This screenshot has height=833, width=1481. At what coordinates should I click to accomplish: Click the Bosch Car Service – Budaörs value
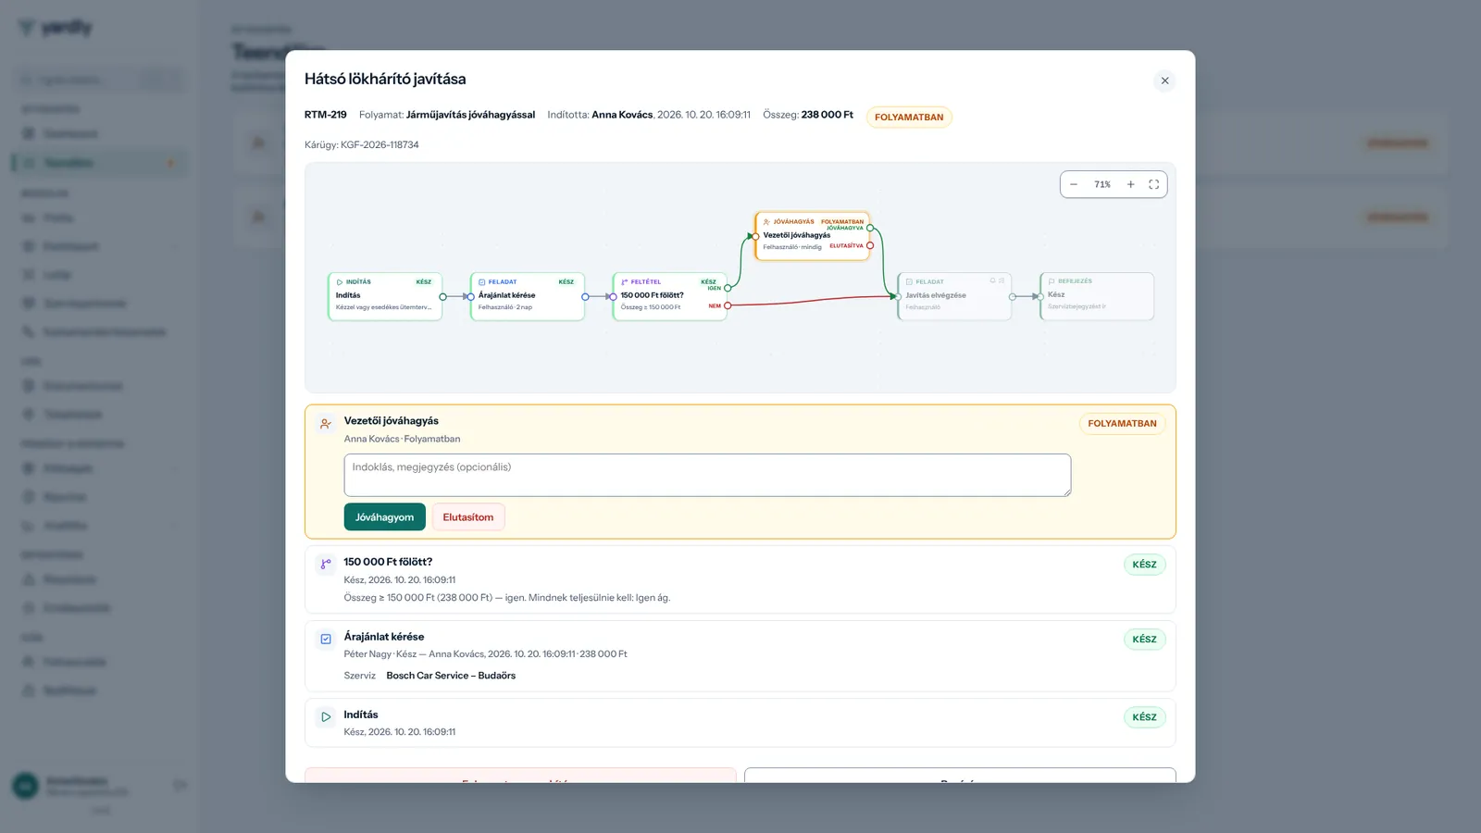coord(451,676)
